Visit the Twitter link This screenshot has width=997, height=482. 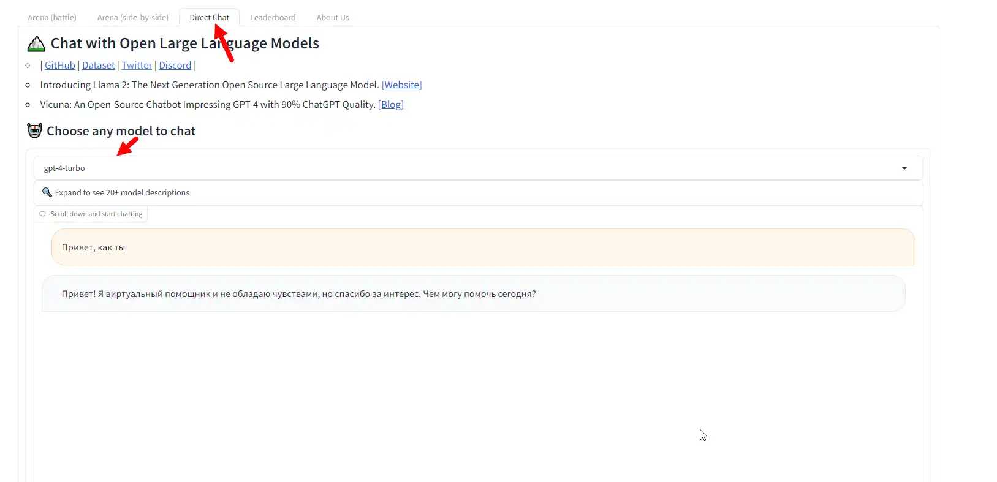[137, 66]
